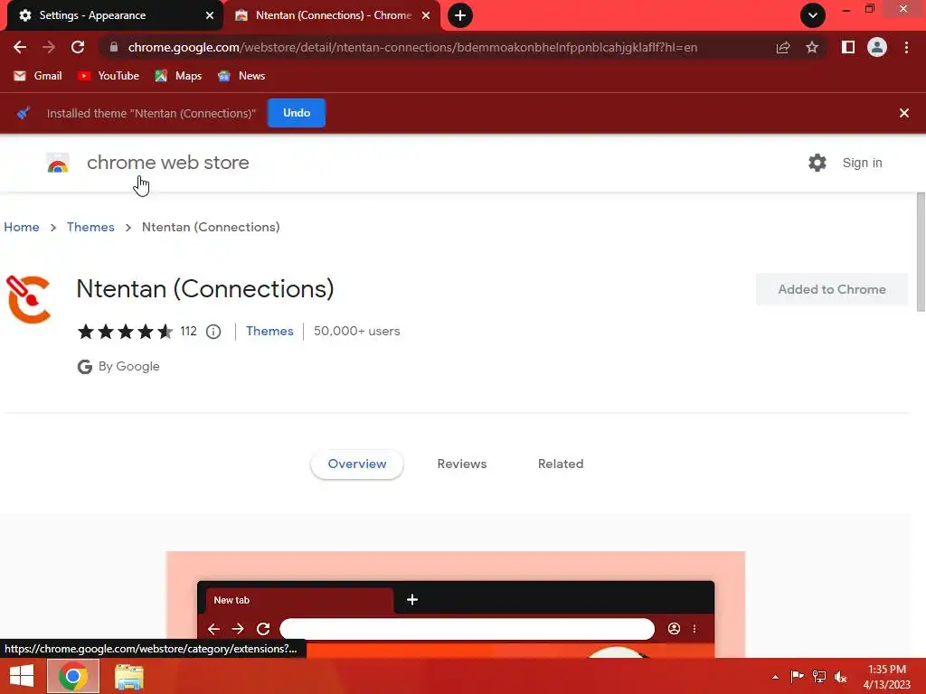The width and height of the screenshot is (926, 694).
Task: Click the "50,000+ users" text
Action: 356,331
